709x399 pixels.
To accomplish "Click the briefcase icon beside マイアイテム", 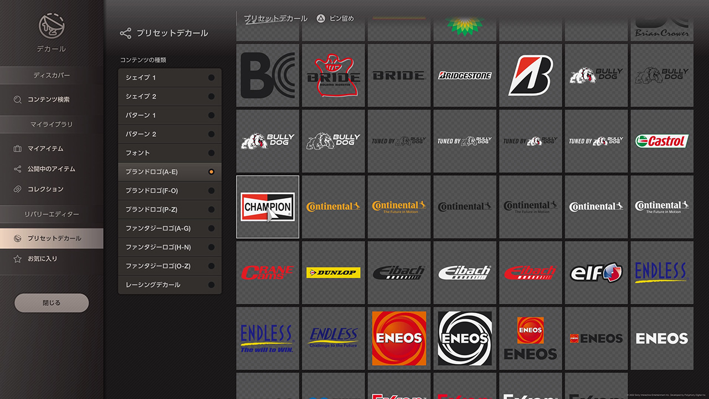I will (x=18, y=149).
